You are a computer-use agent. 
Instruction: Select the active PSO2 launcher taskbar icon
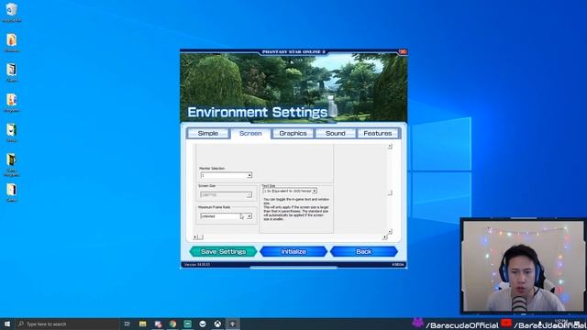click(232, 324)
